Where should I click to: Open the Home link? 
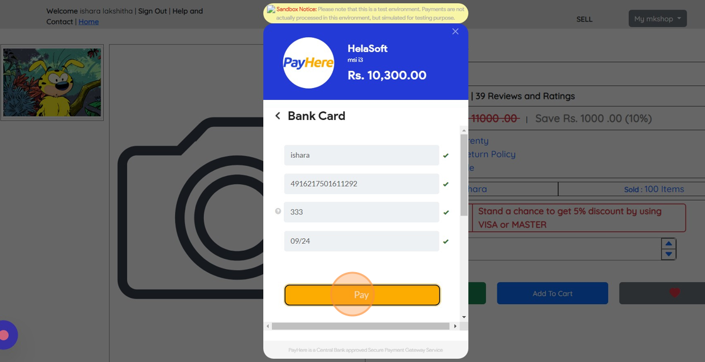(x=89, y=21)
